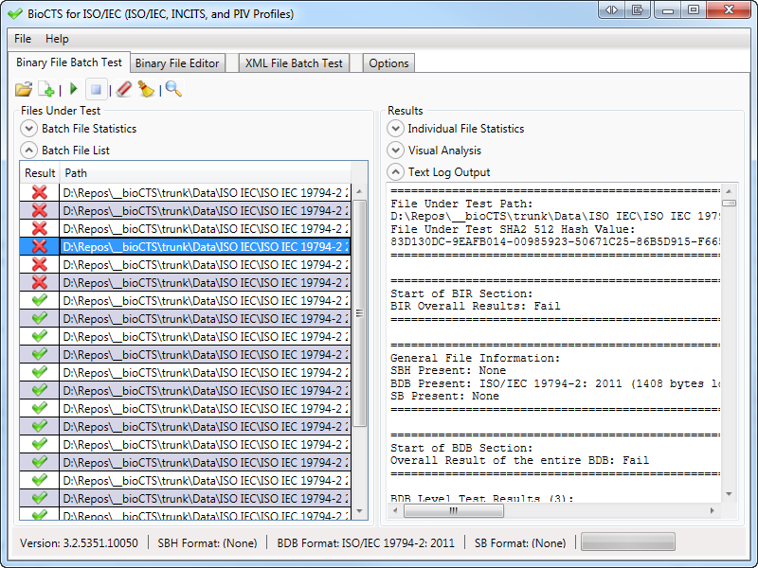Image resolution: width=758 pixels, height=568 pixels.
Task: Click the open folder toolbar icon
Action: click(24, 89)
